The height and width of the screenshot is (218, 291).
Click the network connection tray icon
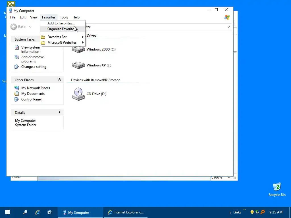click(257, 212)
